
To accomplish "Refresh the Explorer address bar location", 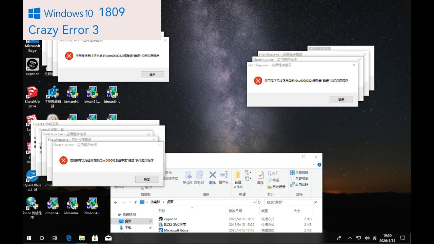I will pos(259,202).
